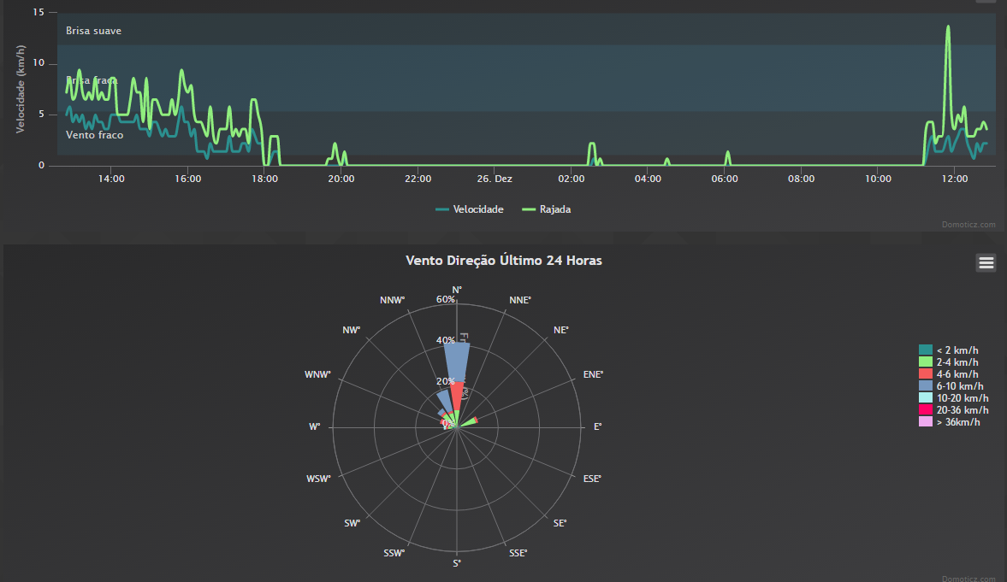Click the pink 20-36 km/h legend swatch

pyautogui.click(x=925, y=410)
